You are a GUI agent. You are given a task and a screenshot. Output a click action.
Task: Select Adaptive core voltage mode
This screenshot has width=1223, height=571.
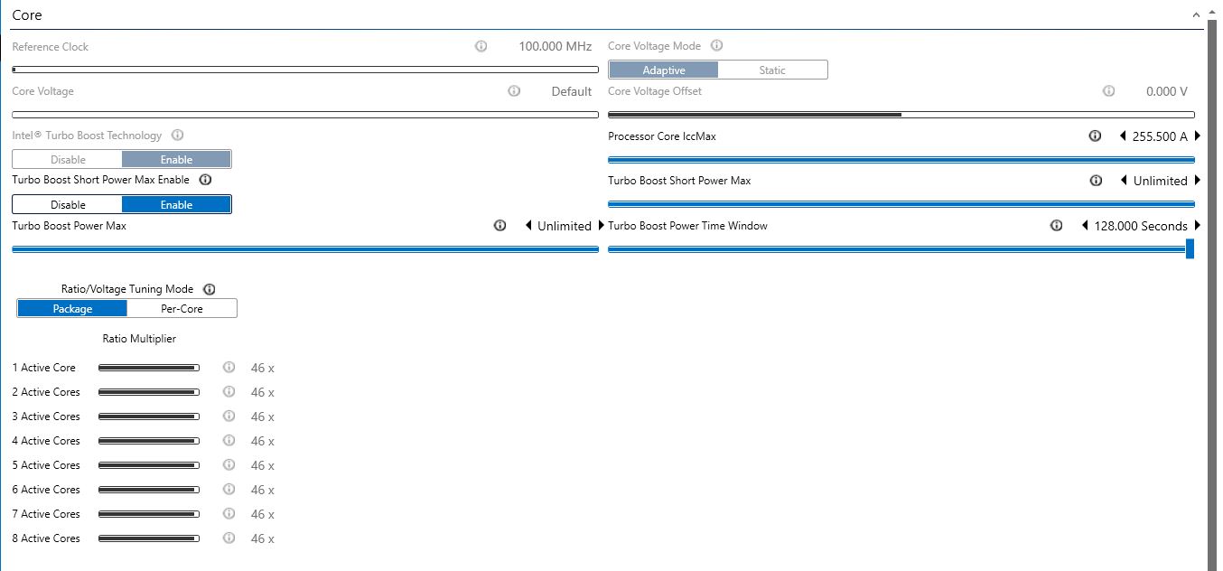[x=663, y=70]
